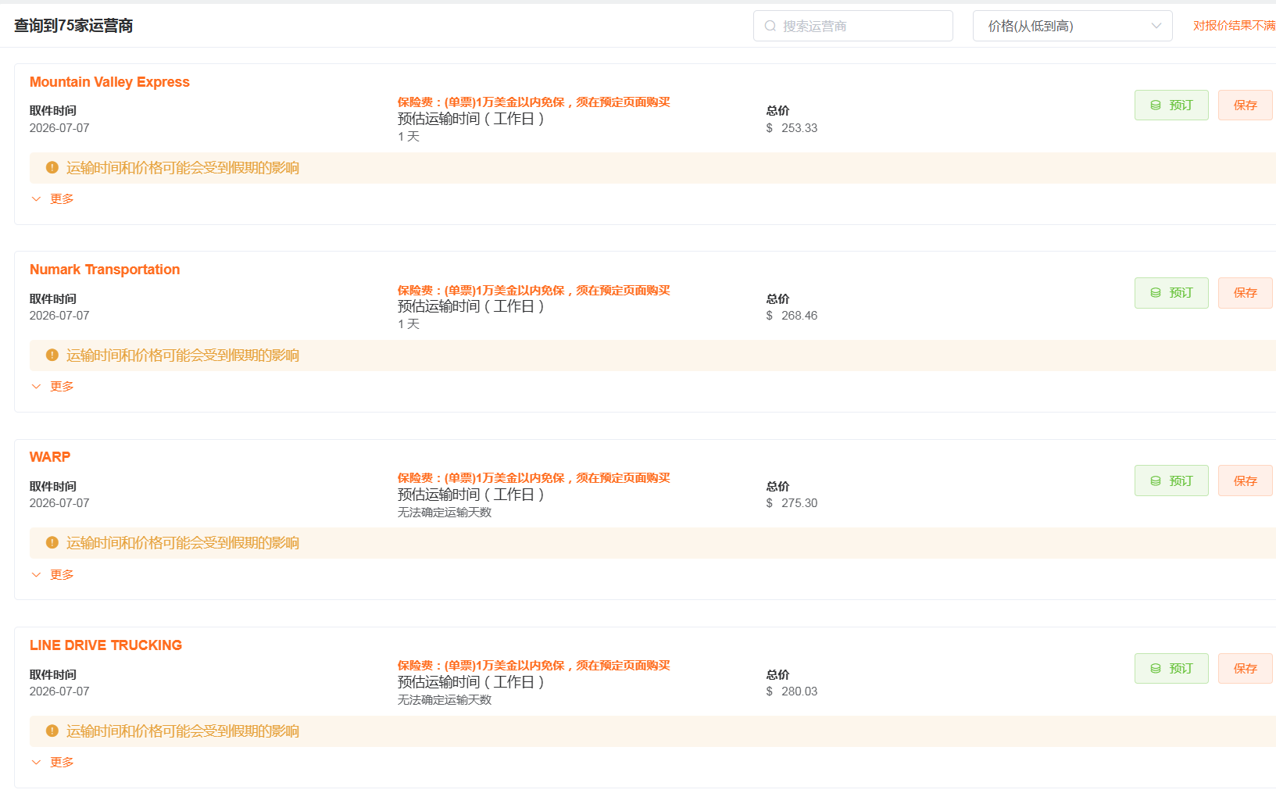Save the Numark Transportation quote

click(1245, 293)
